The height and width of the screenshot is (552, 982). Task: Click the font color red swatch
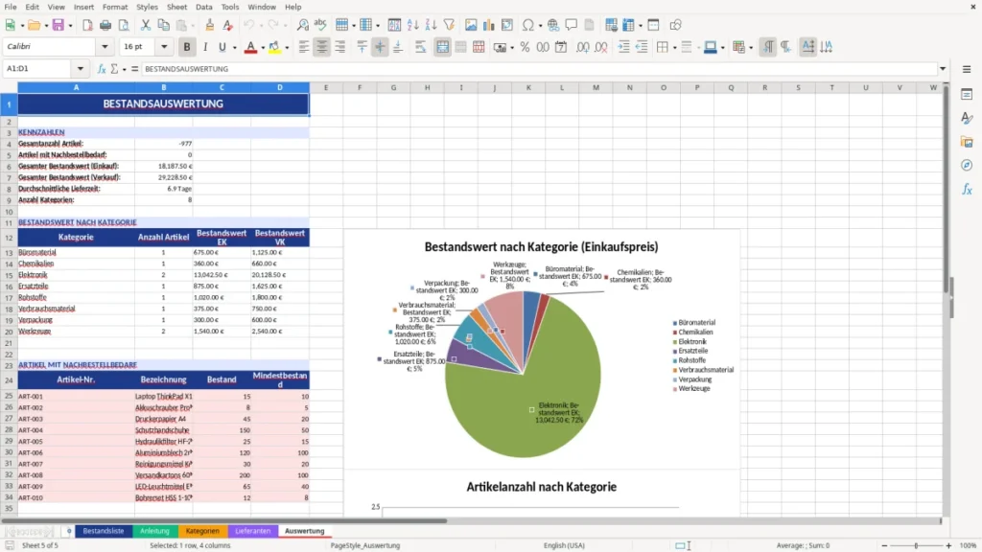(250, 48)
